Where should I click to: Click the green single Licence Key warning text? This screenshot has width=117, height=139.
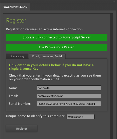click(51, 67)
